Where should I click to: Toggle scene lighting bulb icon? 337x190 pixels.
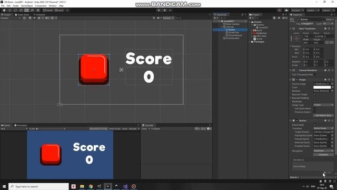pyautogui.click(x=30, y=18)
